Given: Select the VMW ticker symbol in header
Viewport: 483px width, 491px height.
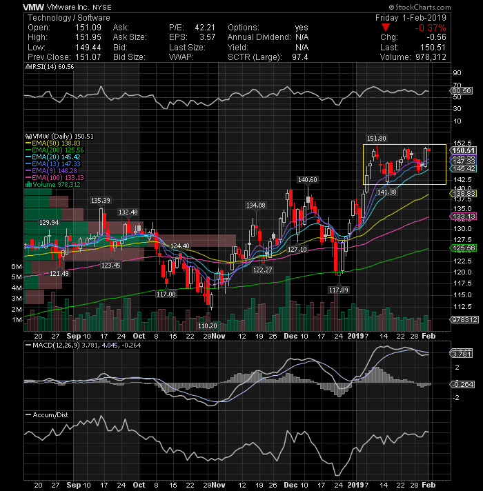Looking at the screenshot, I should [33, 7].
